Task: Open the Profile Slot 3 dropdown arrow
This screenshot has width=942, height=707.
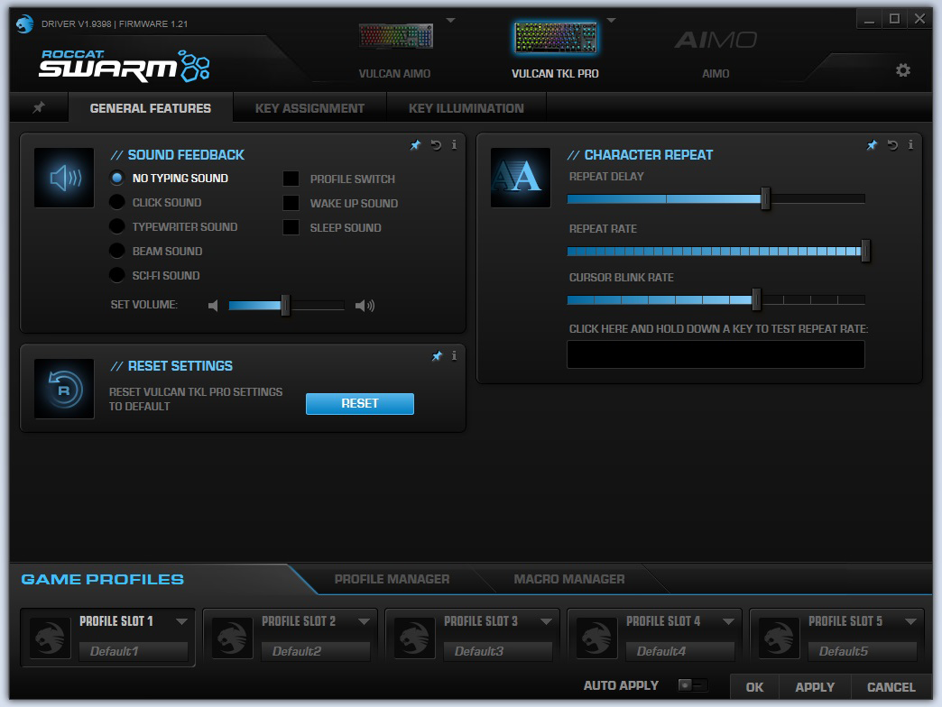Action: tap(546, 621)
